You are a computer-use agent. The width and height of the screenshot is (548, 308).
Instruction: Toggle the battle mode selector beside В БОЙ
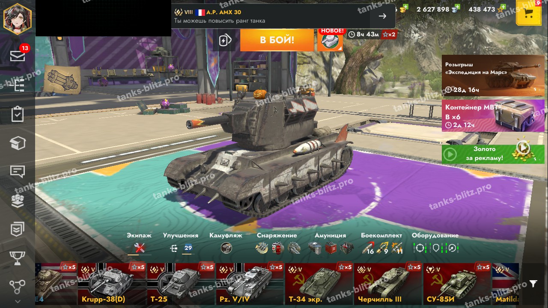point(225,40)
